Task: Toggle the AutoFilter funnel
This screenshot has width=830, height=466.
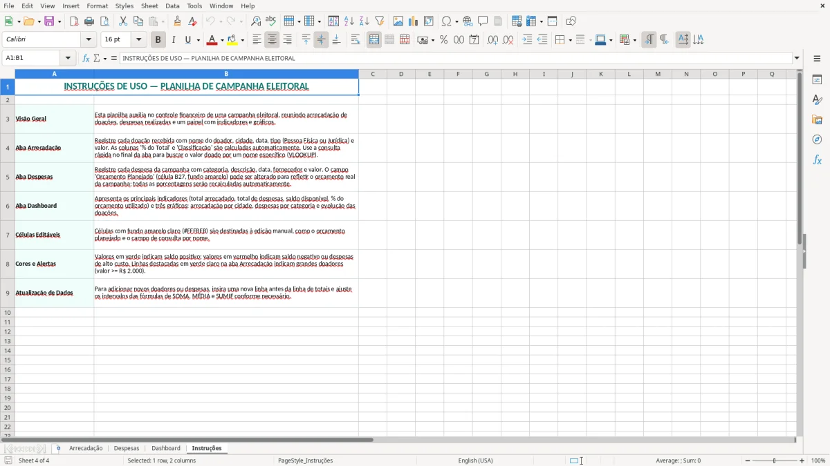Action: [x=380, y=21]
